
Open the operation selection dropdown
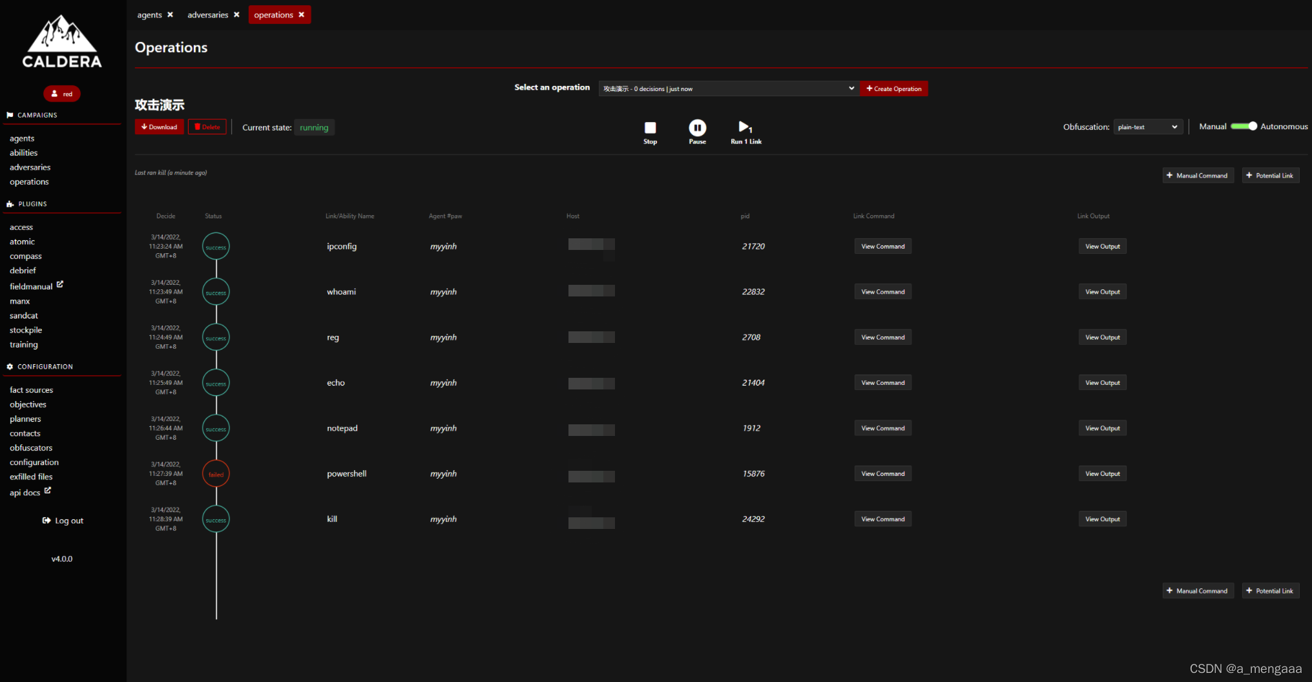coord(729,88)
